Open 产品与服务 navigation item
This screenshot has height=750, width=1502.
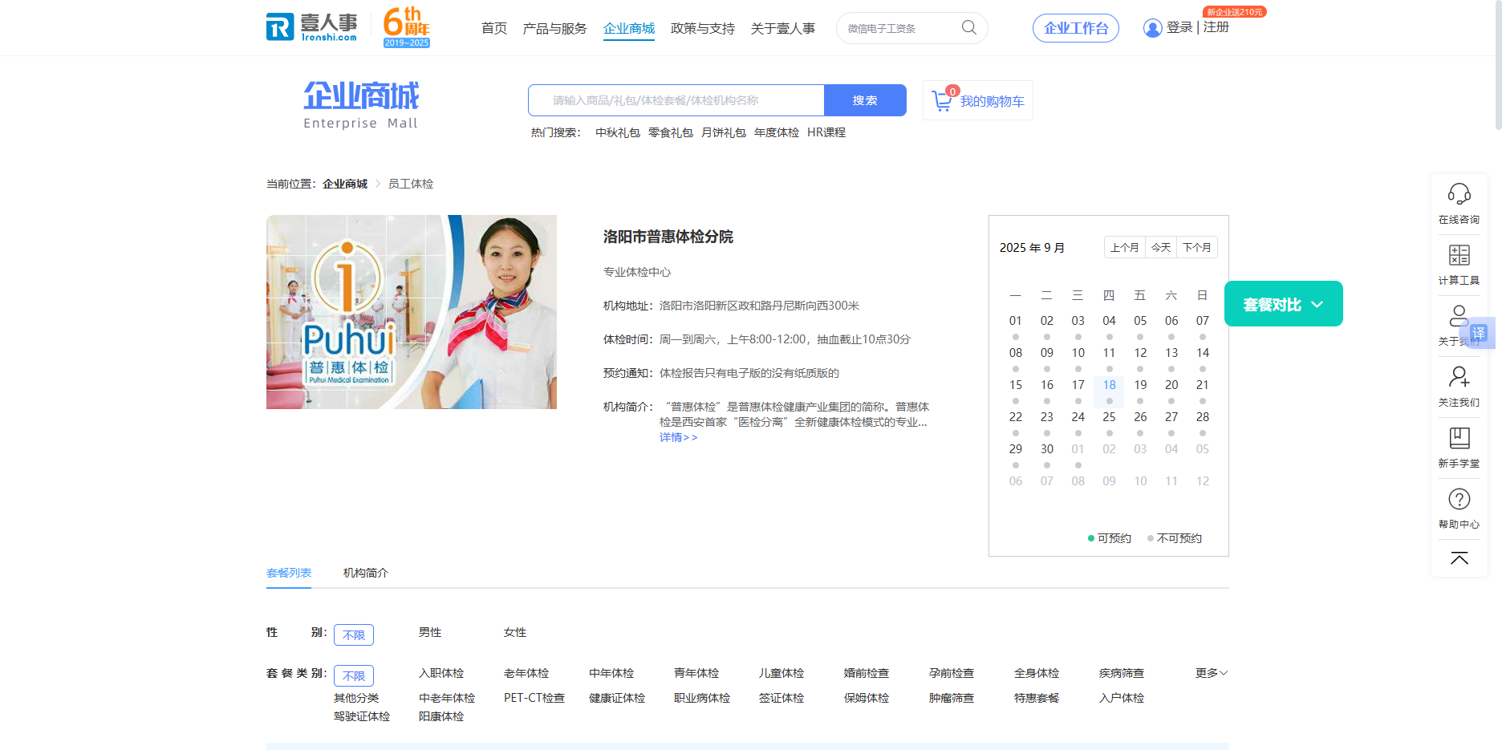pyautogui.click(x=554, y=28)
